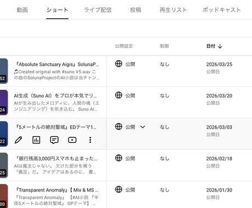This screenshot has height=208, width=252.
Task: Click description 『Transparent Anomaly』【#AI小説
Action: point(56,200)
